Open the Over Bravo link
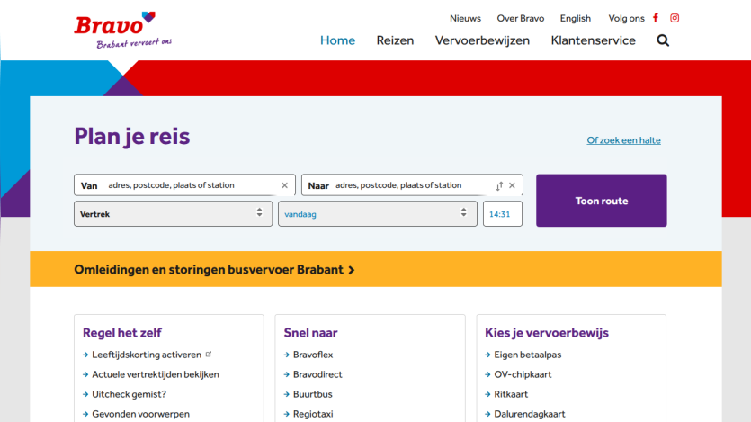This screenshot has height=422, width=751. (x=520, y=18)
